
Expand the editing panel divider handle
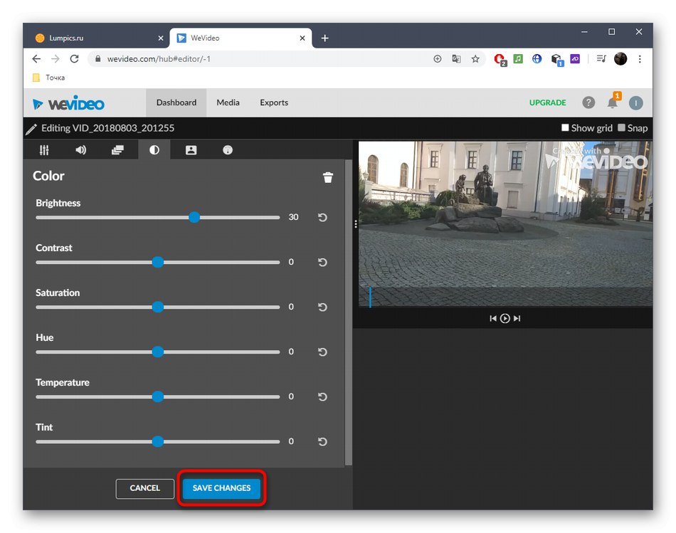(354, 223)
